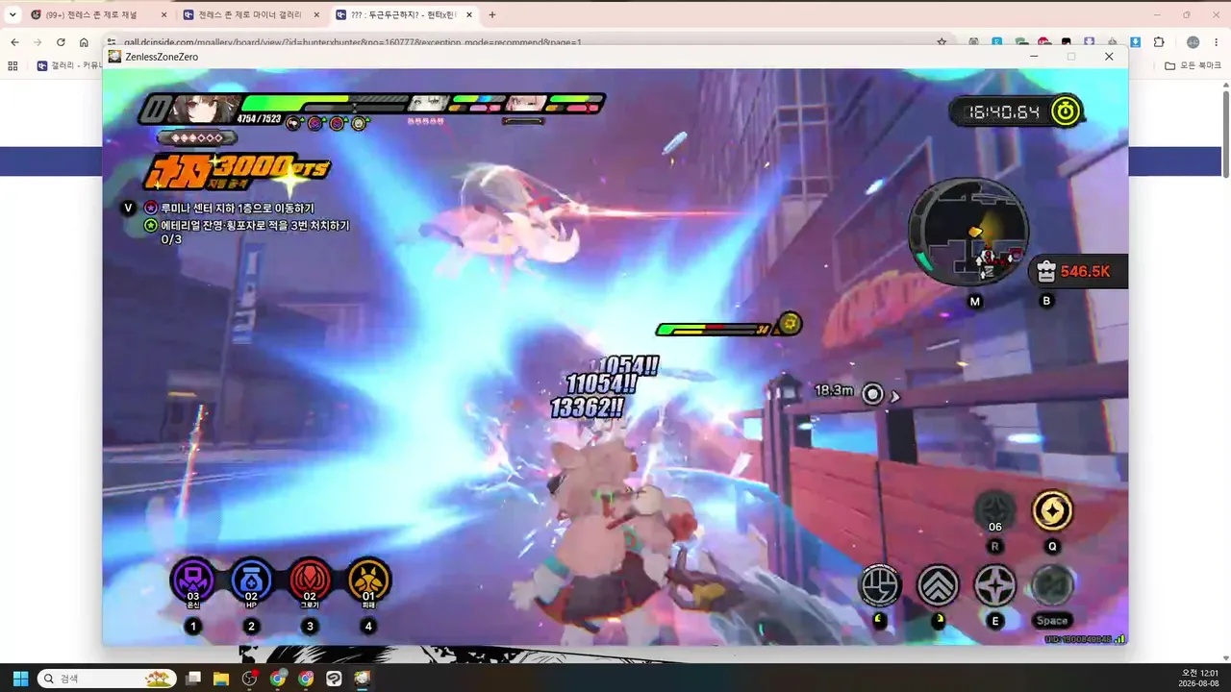Open the Chrome extensions puzzle menu
1231x692 pixels.
[1159, 42]
